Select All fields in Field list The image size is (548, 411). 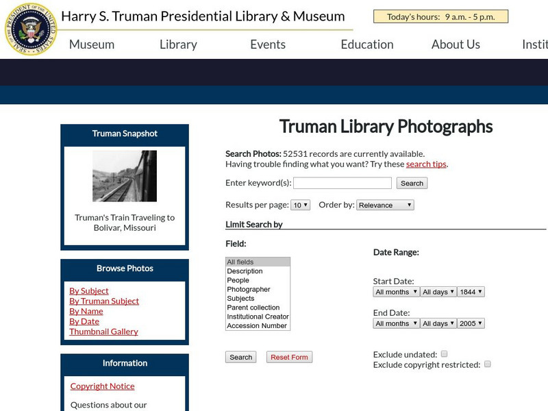coord(258,262)
